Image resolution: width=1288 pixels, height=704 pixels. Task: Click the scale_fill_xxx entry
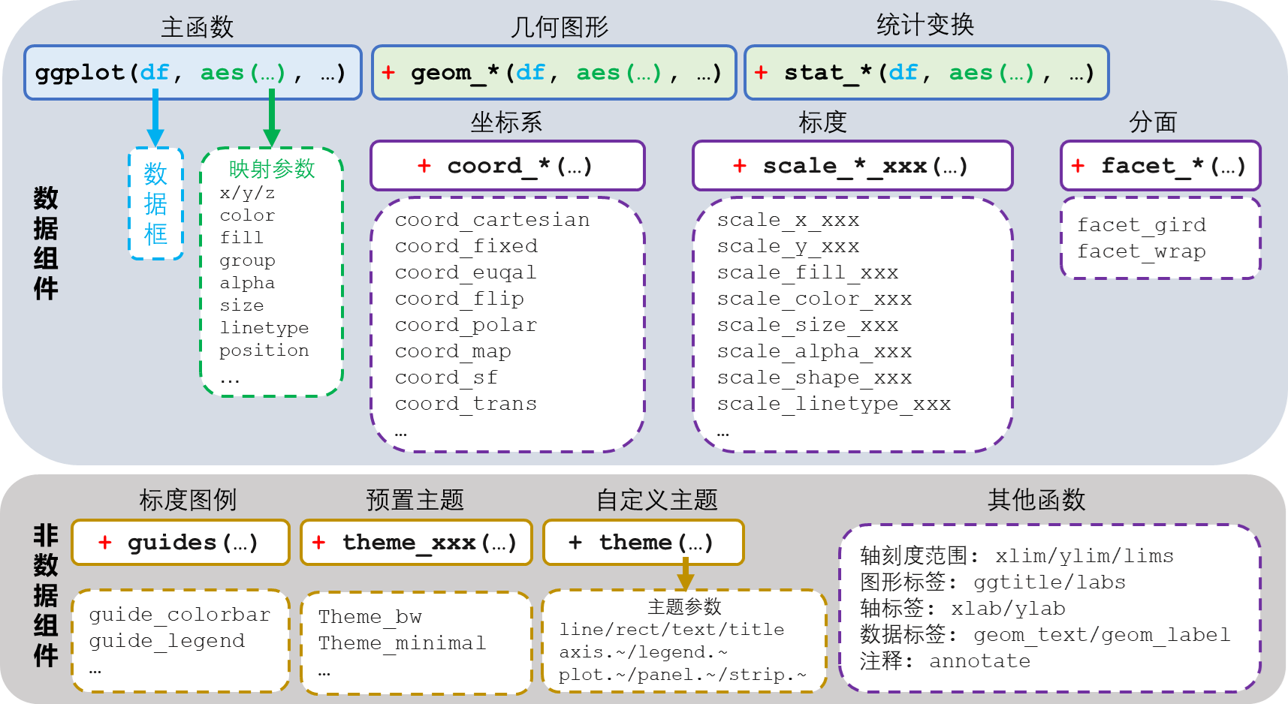click(x=807, y=272)
